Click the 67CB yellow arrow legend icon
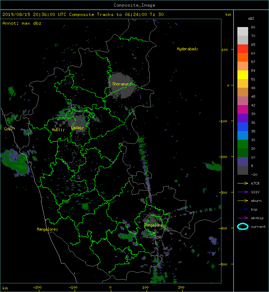 (x=243, y=183)
